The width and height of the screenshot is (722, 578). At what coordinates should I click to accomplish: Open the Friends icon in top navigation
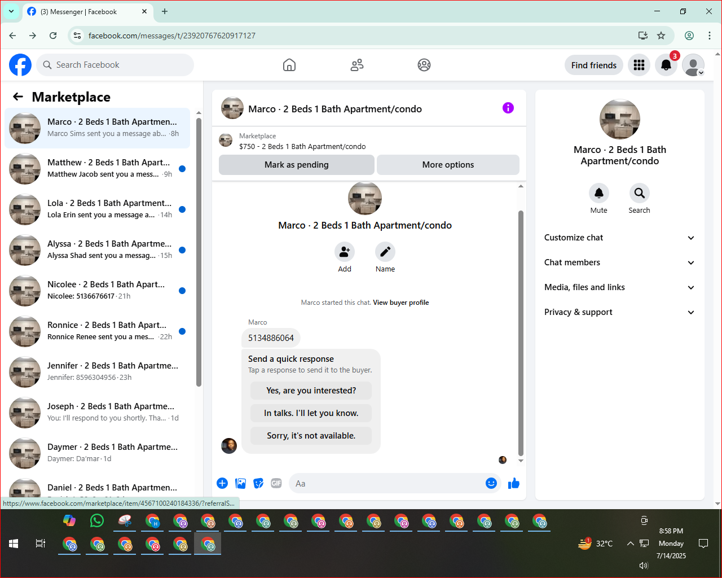(357, 65)
